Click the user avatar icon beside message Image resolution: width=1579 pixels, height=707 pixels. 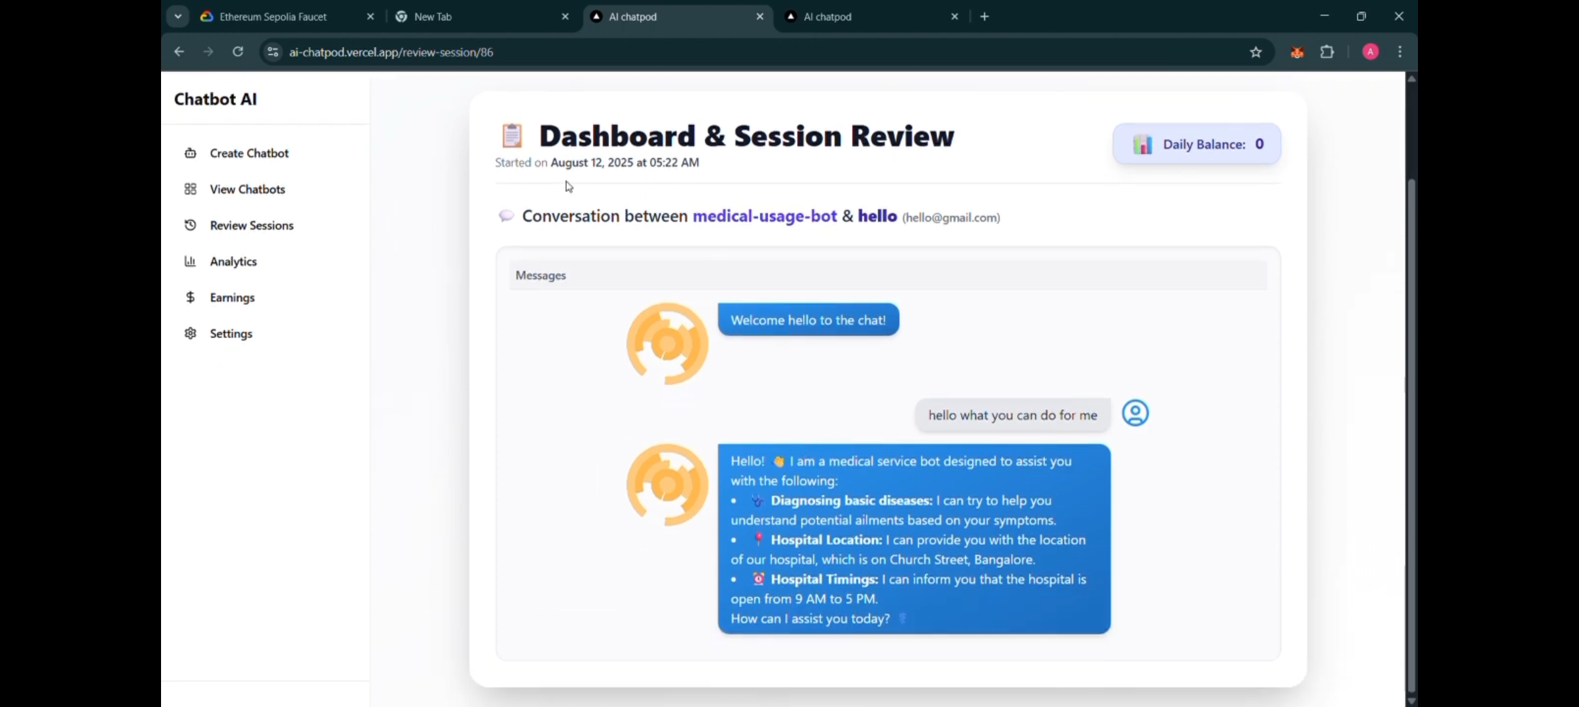pos(1135,413)
